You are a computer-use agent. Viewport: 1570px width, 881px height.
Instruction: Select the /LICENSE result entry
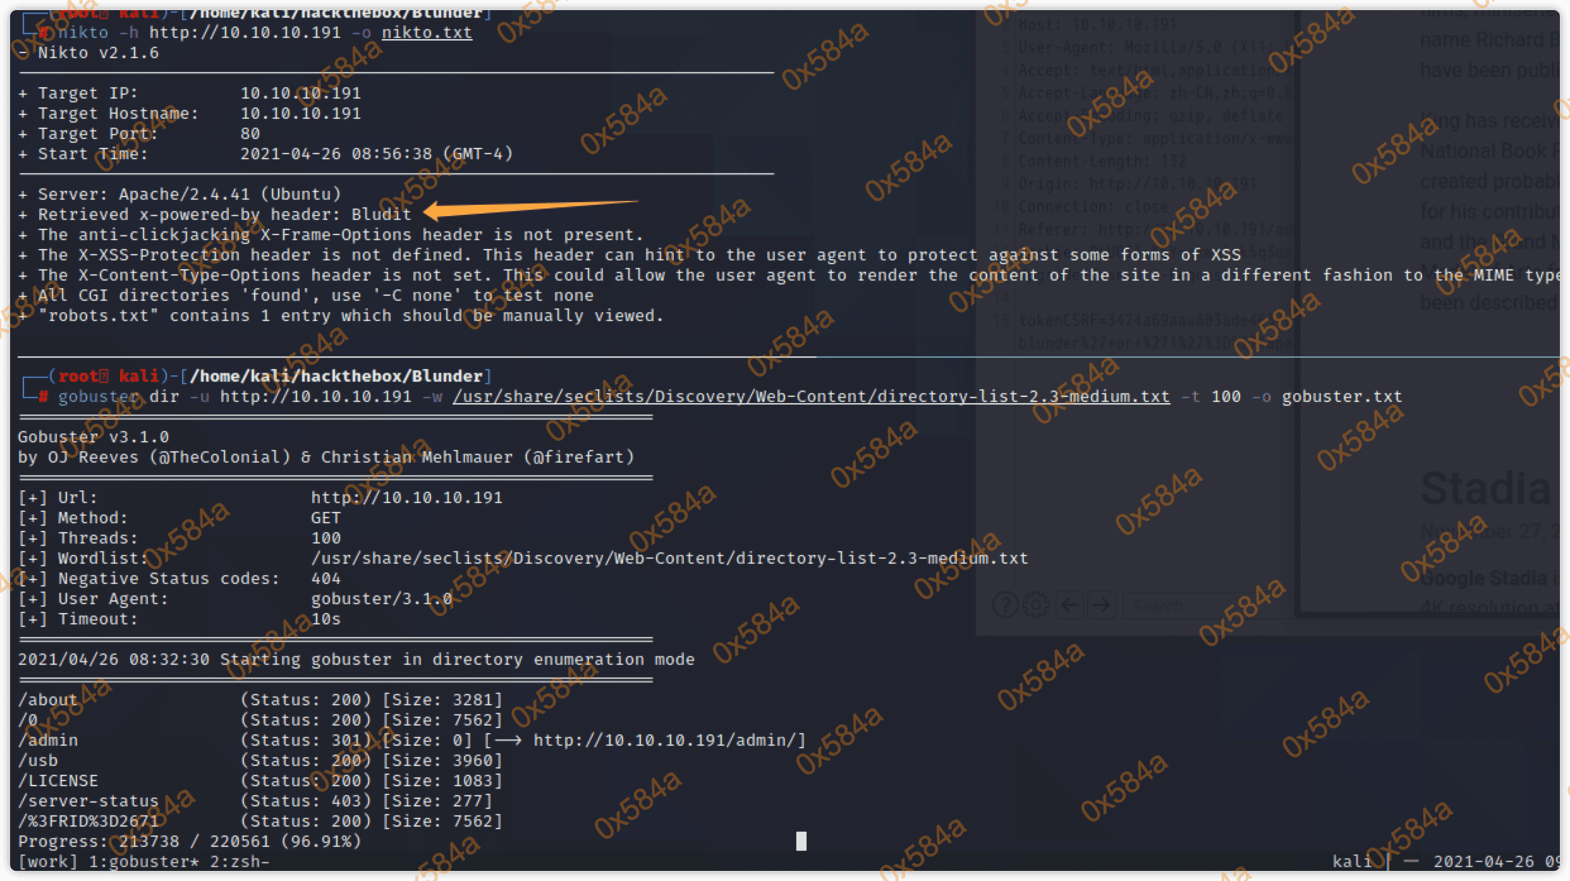click(x=58, y=781)
